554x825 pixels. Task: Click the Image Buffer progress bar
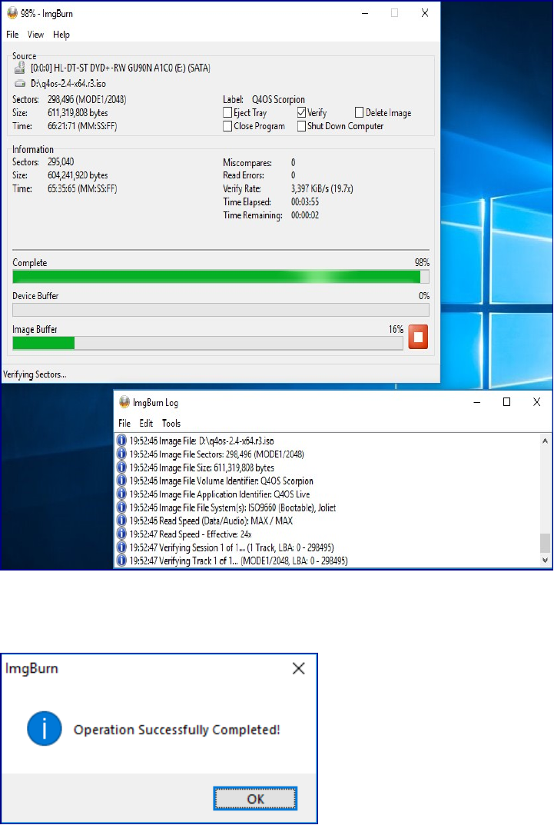(207, 343)
